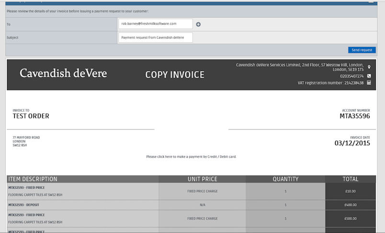The width and height of the screenshot is (385, 233).
Task: Select account number MTA35596
Action: [x=355, y=116]
